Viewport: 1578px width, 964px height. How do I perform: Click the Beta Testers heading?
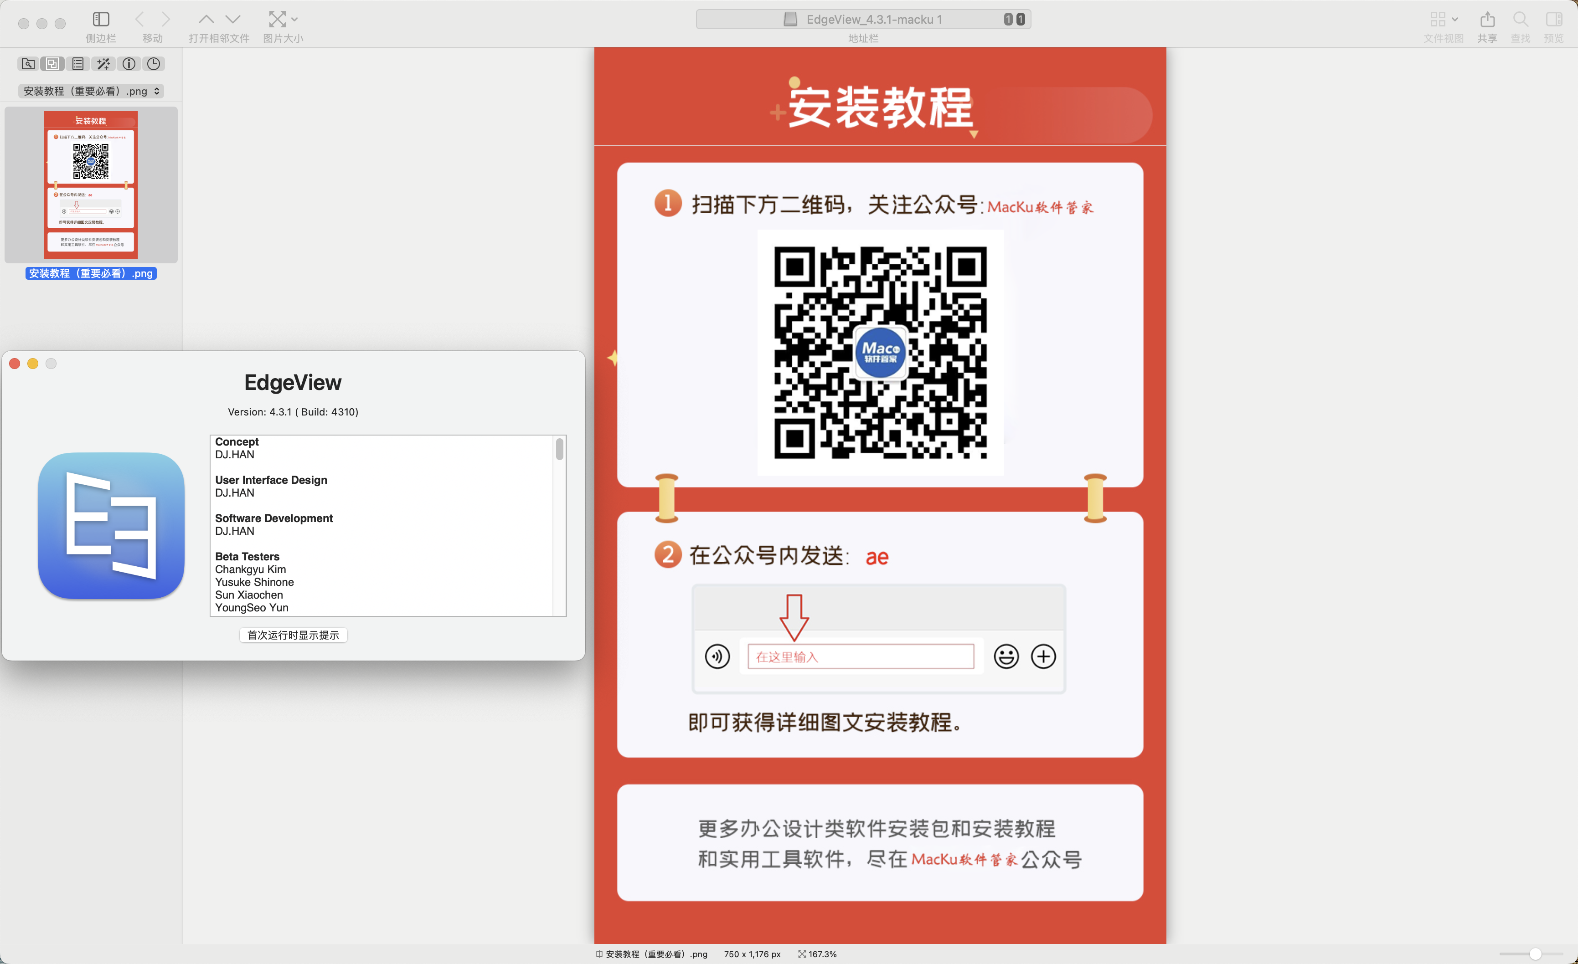[247, 557]
